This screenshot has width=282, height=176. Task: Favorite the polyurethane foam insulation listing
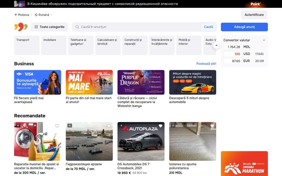tap(212, 126)
